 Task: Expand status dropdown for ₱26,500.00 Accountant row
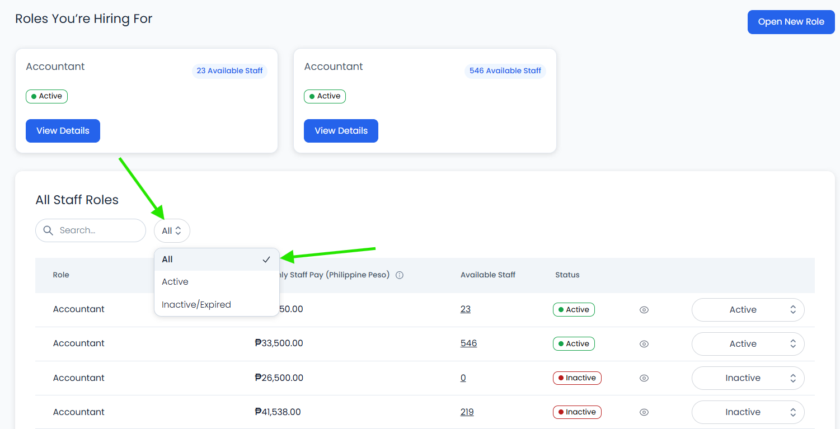click(748, 378)
